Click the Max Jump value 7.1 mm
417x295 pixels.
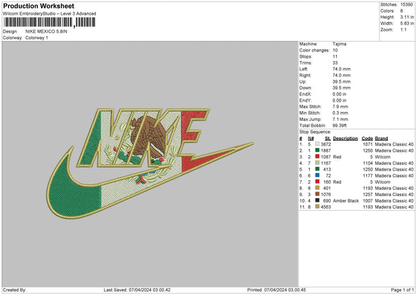pyautogui.click(x=340, y=119)
